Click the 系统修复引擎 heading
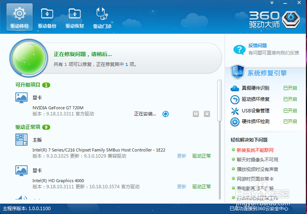307x214 pixels. click(267, 73)
